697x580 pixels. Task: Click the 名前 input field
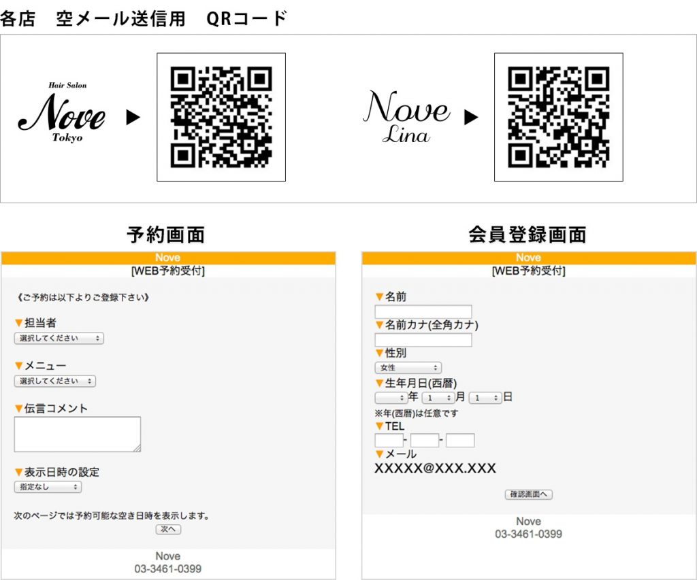tap(423, 311)
